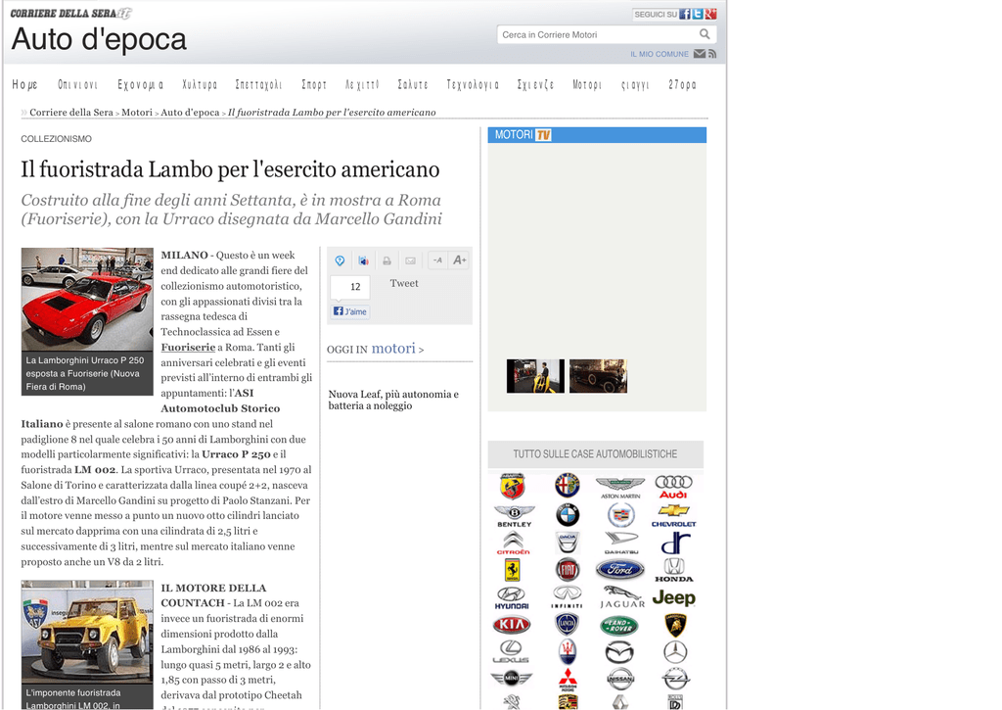1002x710 pixels.
Task: Open the Ferrari brand logo
Action: tap(513, 569)
